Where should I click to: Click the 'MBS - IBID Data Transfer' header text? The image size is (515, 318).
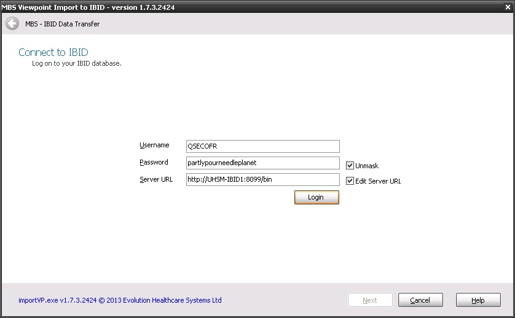pyautogui.click(x=62, y=24)
